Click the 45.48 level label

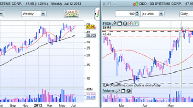click(107, 35)
